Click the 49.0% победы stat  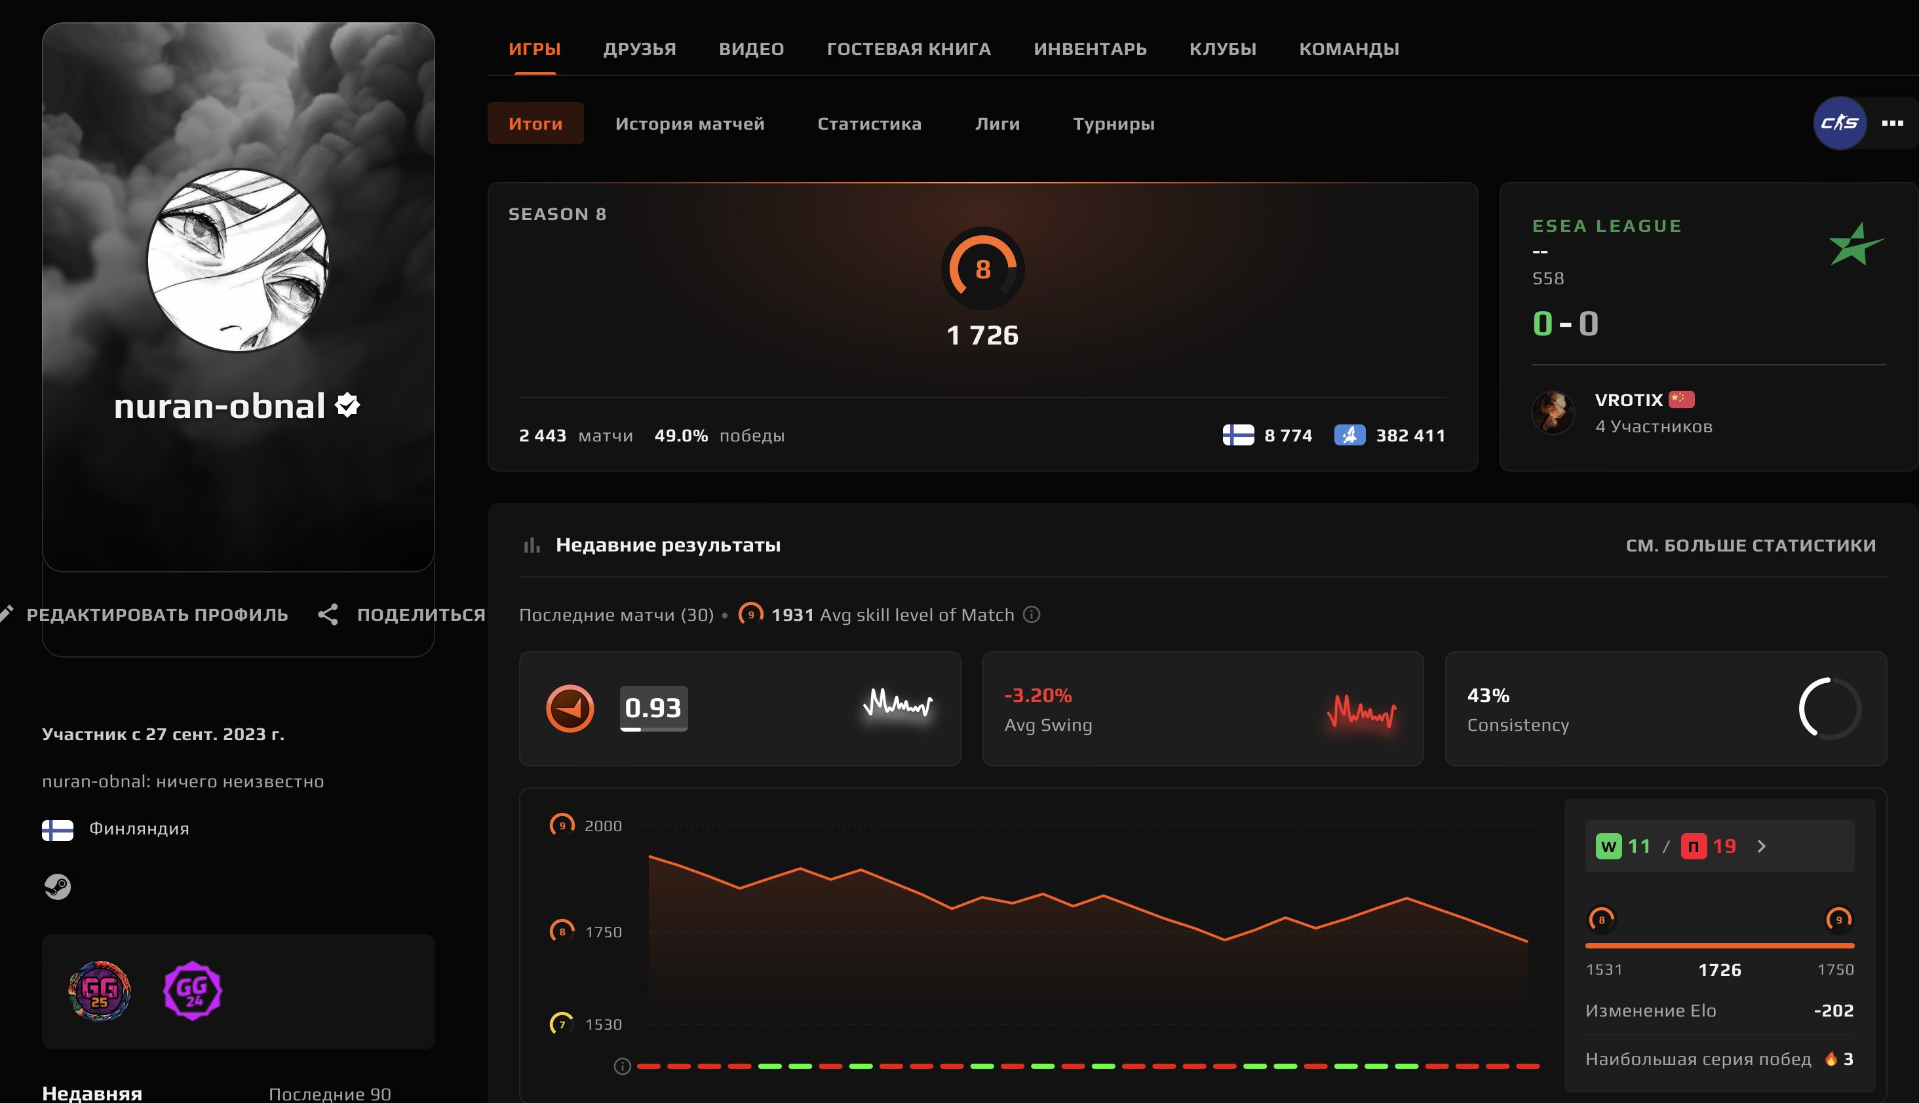(719, 435)
